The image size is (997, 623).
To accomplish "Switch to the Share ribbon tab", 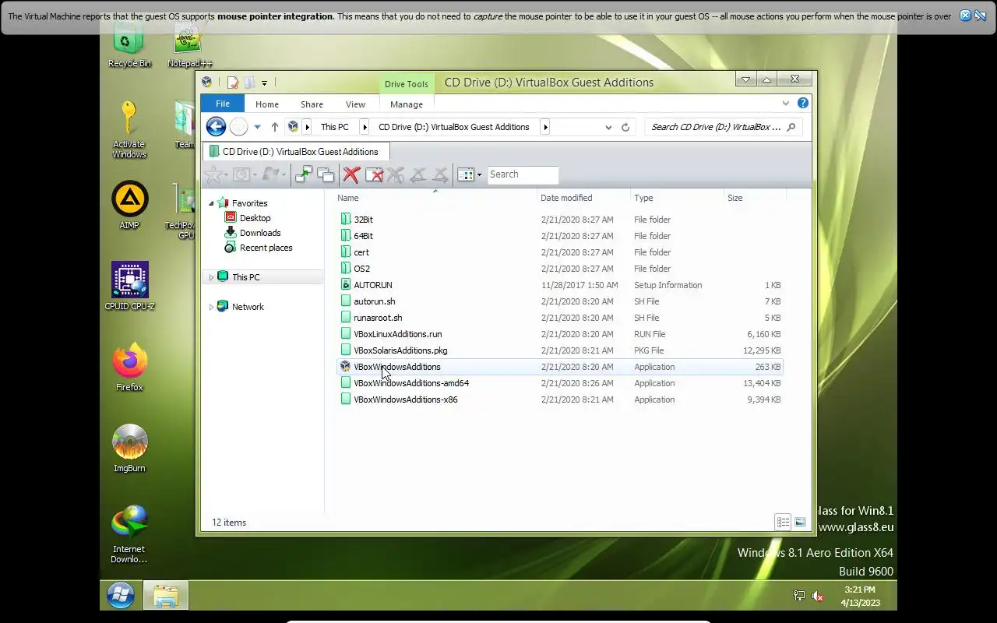I will [312, 104].
